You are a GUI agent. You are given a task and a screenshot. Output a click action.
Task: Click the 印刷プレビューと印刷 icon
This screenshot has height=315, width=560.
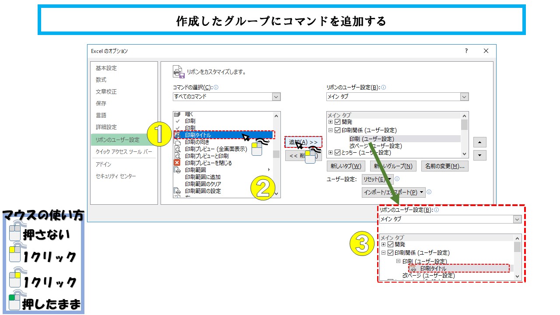[x=178, y=156]
